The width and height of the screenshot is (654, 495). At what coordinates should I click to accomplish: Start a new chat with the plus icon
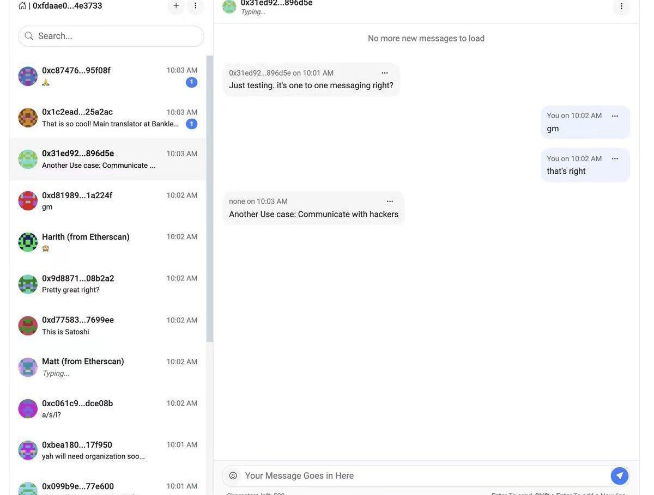(176, 5)
